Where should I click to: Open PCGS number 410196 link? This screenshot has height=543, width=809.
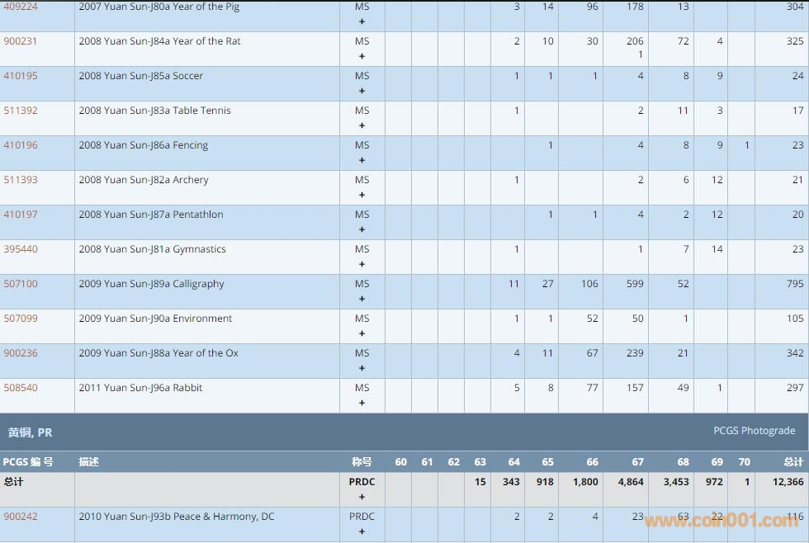click(21, 145)
